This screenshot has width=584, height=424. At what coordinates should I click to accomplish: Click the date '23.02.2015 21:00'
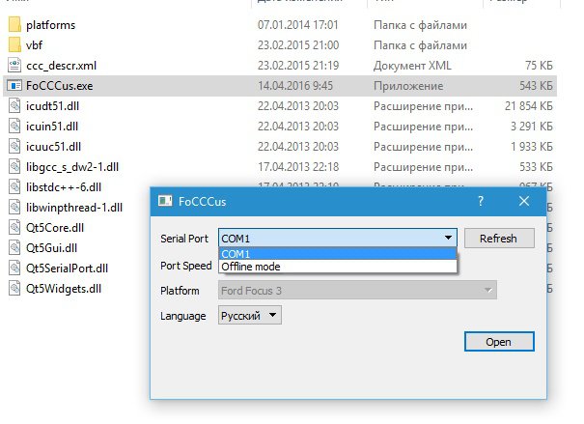[298, 45]
